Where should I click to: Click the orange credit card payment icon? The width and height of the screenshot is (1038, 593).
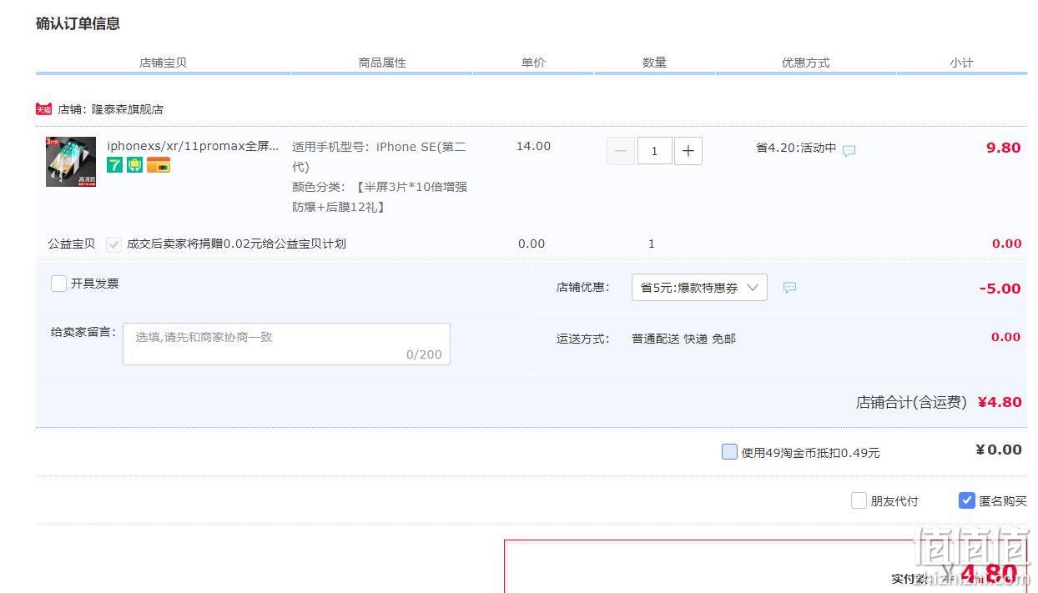click(x=159, y=165)
